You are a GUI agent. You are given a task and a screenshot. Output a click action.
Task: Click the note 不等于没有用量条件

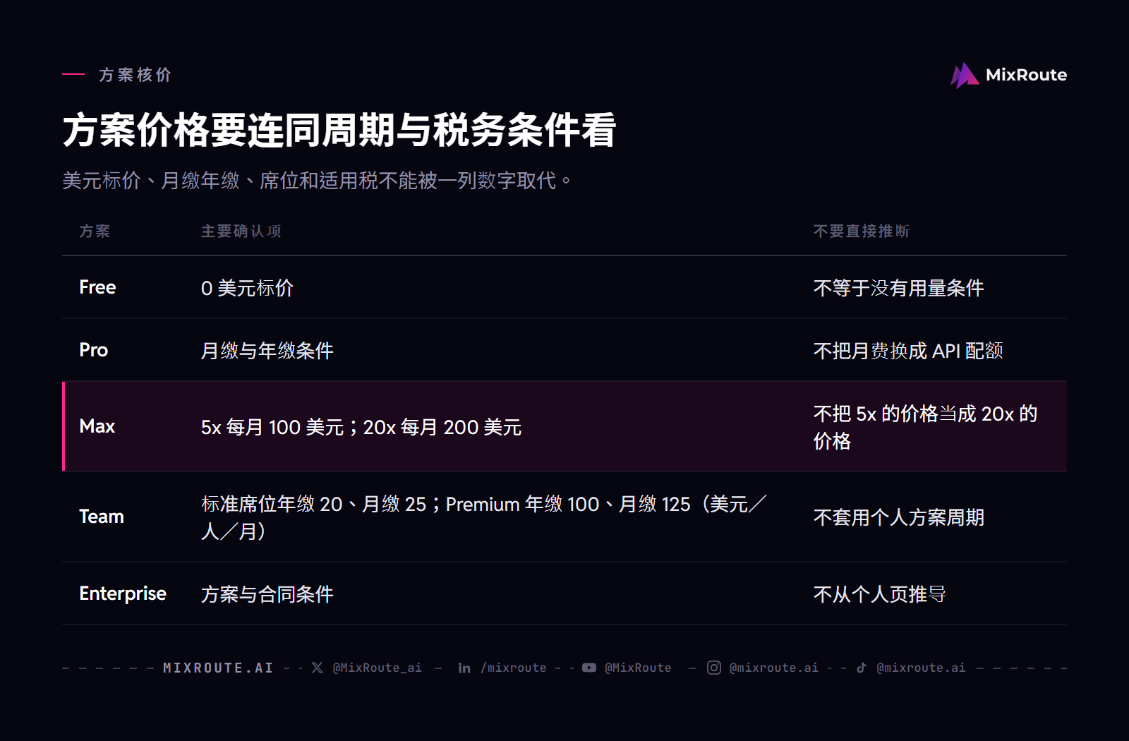(898, 288)
